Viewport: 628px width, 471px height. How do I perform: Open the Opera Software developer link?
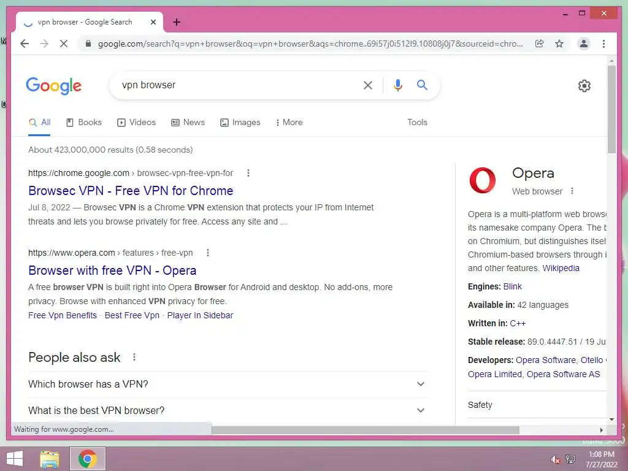tap(545, 360)
